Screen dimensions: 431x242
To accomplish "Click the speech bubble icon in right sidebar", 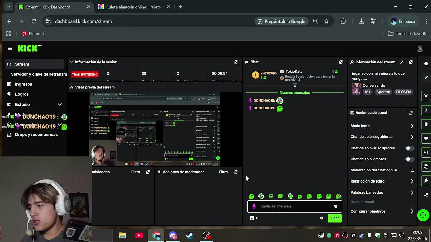I will (x=426, y=138).
